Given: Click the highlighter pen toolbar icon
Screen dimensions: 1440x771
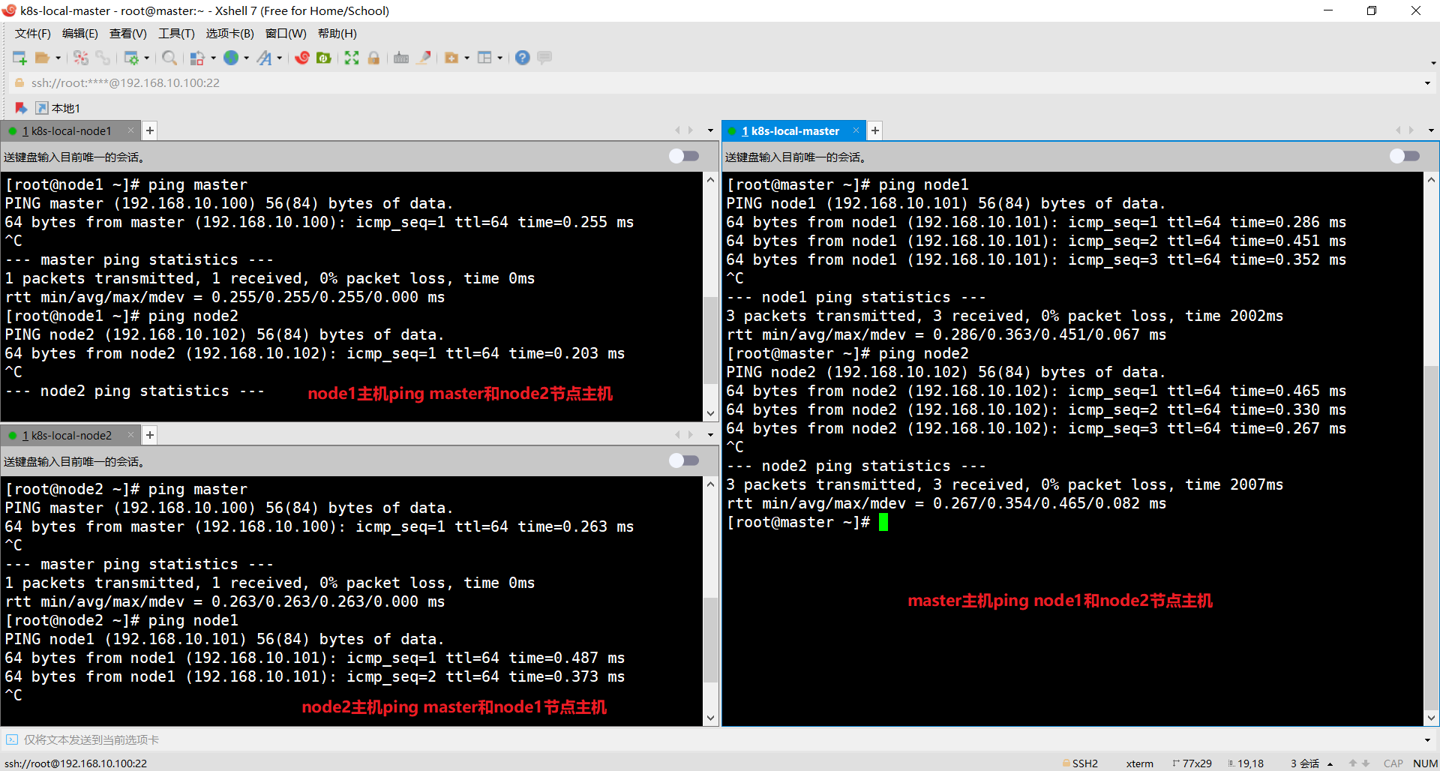Looking at the screenshot, I should pyautogui.click(x=424, y=58).
